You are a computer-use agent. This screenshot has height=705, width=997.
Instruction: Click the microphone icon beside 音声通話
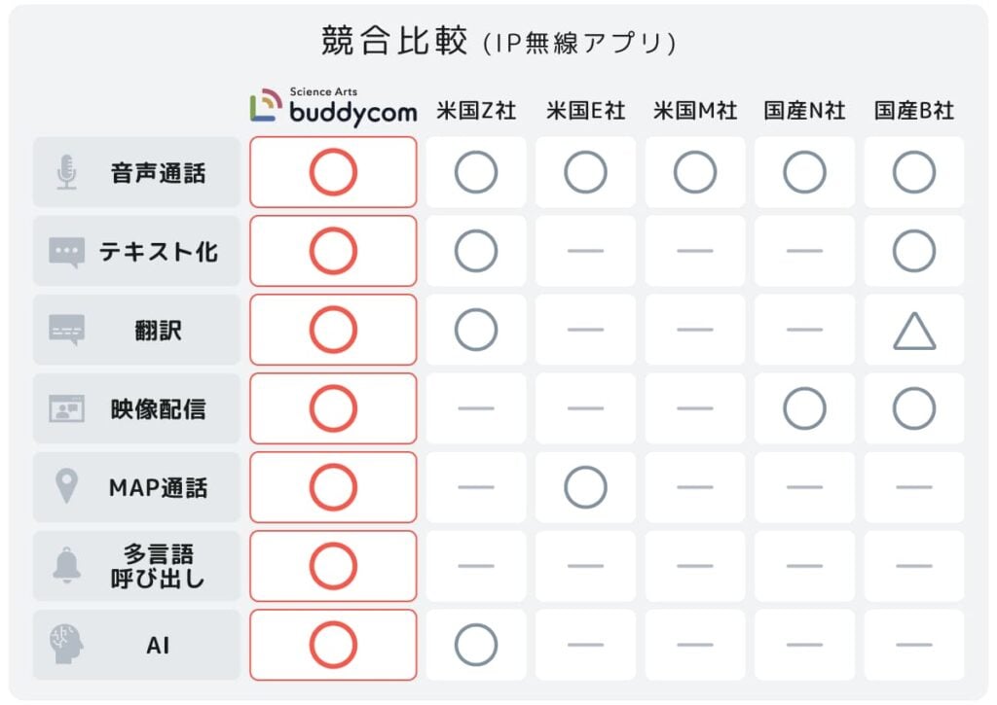[x=67, y=172]
